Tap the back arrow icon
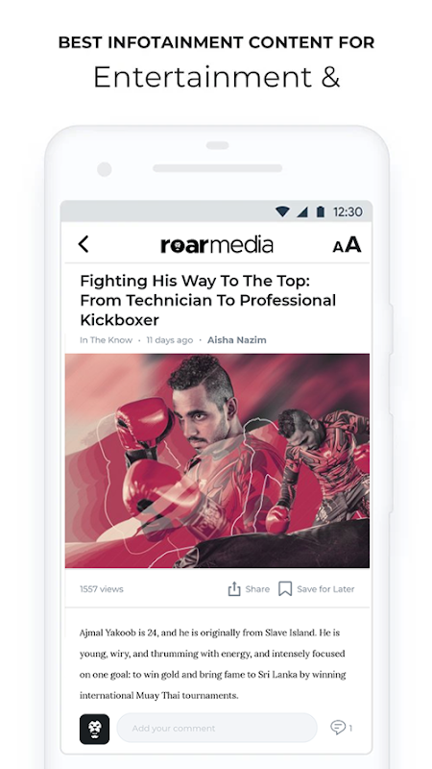 84,244
